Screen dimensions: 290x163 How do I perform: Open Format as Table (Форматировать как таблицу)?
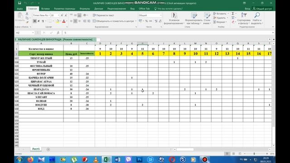193,19
